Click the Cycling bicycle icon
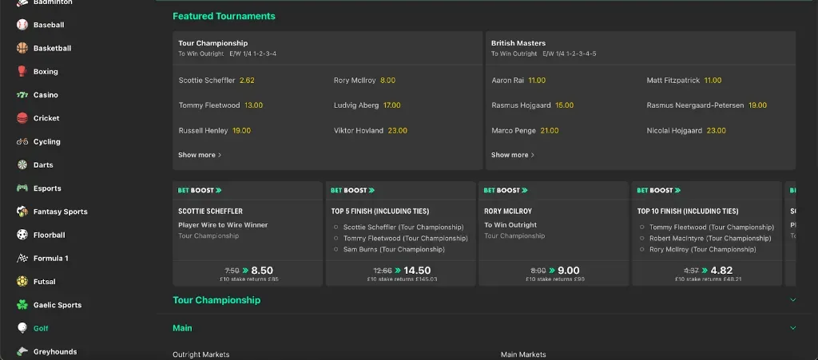This screenshot has width=818, height=360. 22,141
